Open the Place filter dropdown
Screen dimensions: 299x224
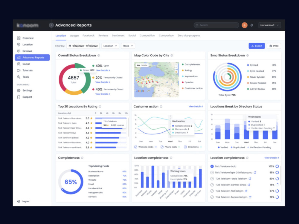click(128, 46)
